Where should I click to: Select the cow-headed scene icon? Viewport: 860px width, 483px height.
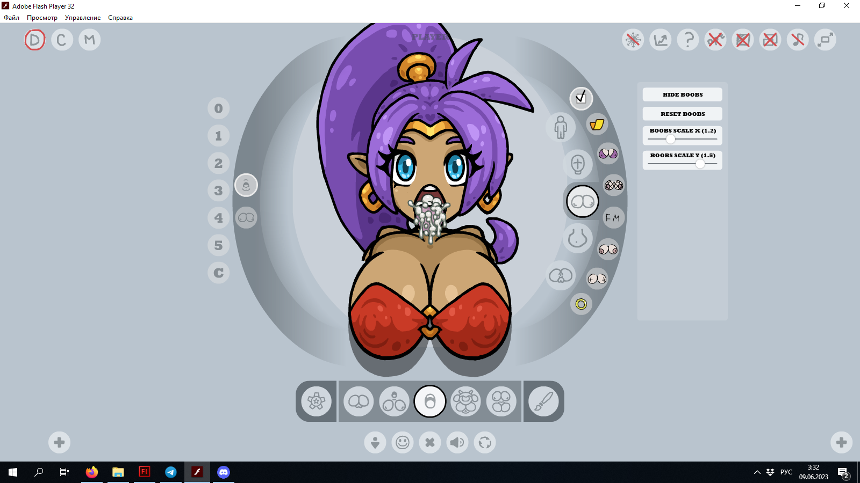(465, 401)
